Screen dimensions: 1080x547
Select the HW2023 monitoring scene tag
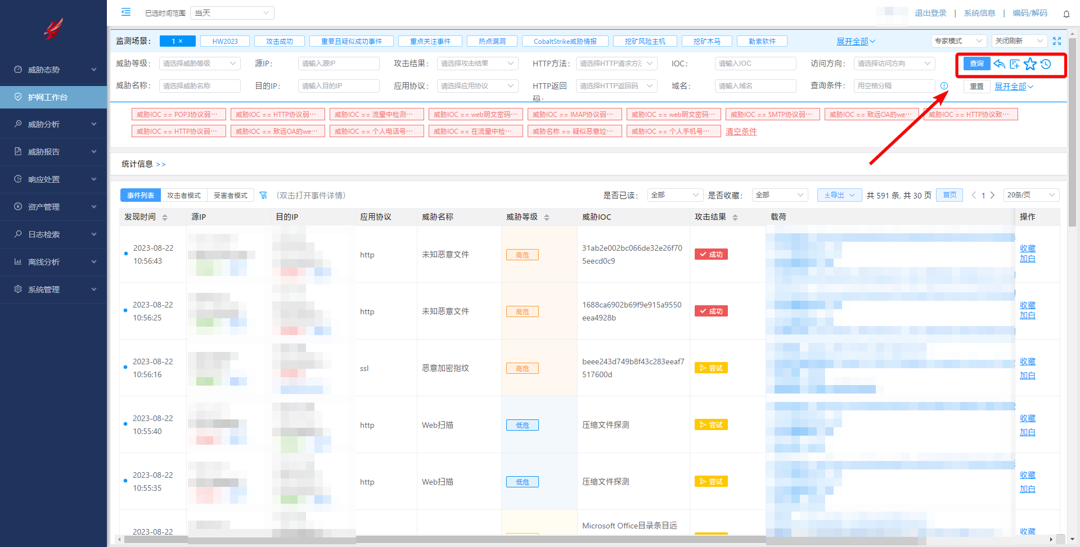click(x=225, y=41)
